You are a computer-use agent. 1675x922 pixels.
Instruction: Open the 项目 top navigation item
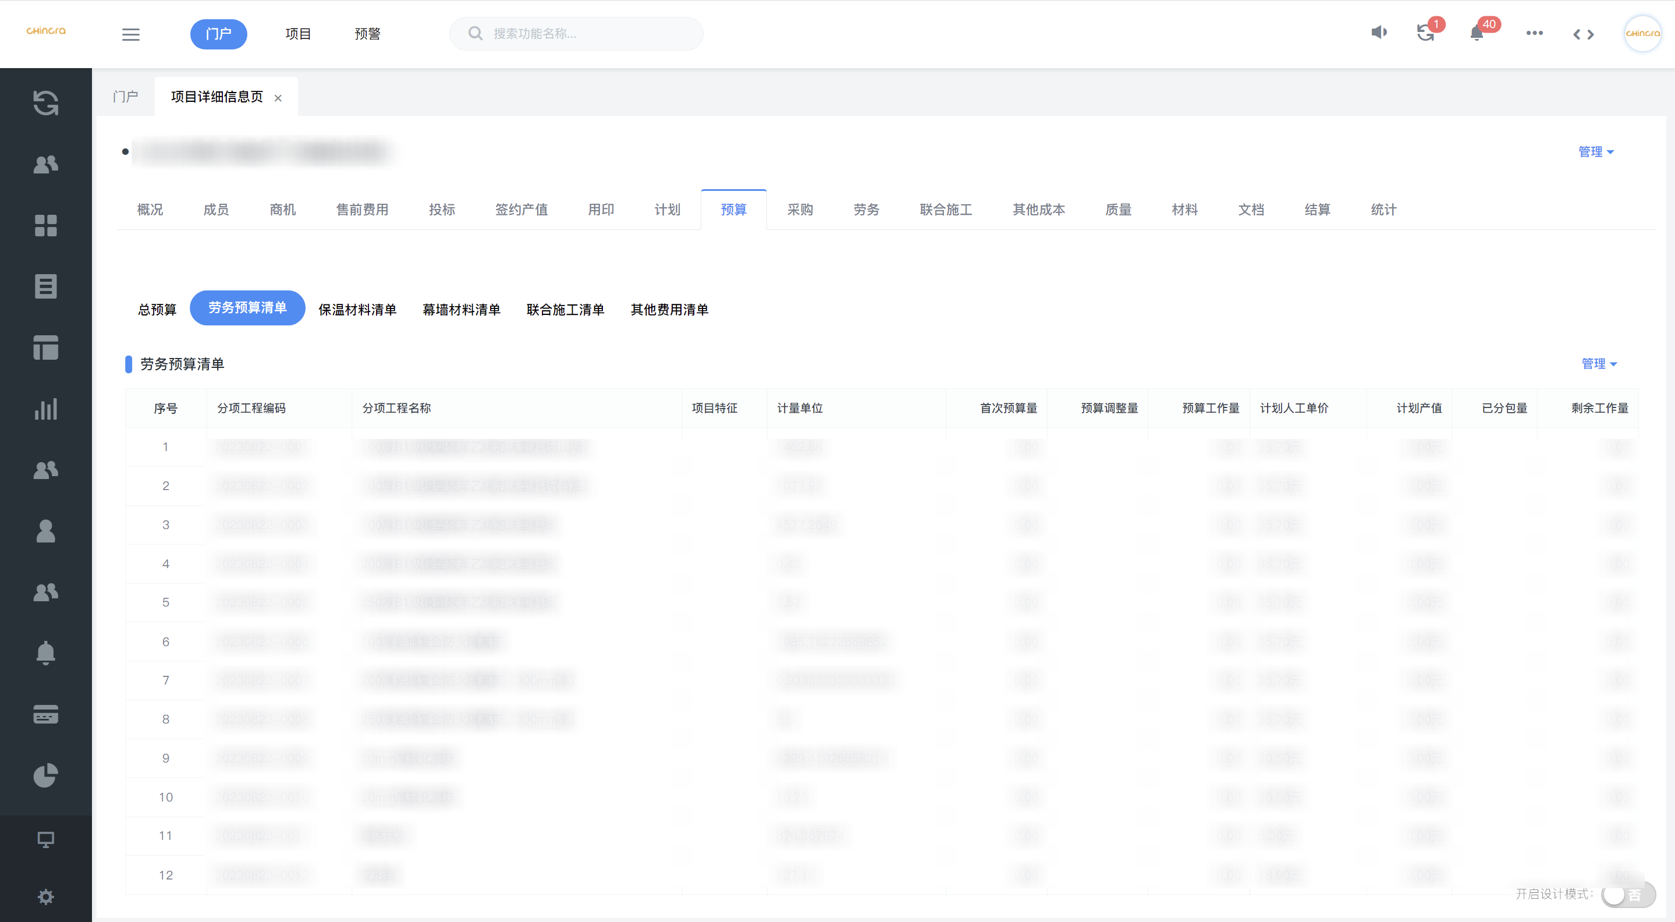point(298,34)
